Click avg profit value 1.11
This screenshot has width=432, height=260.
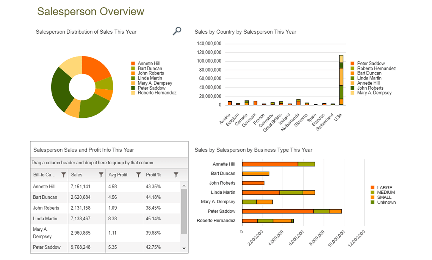[x=112, y=233]
